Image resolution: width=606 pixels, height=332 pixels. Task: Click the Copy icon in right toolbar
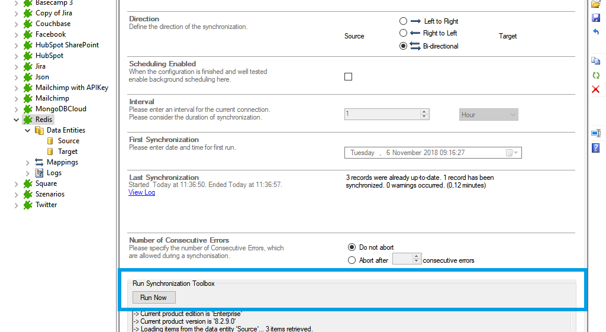(x=596, y=61)
